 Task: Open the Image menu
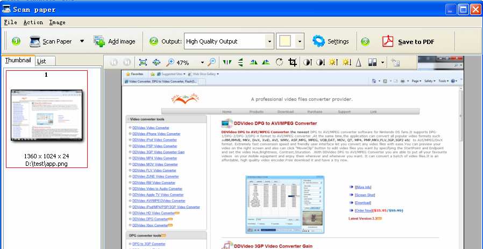[58, 23]
